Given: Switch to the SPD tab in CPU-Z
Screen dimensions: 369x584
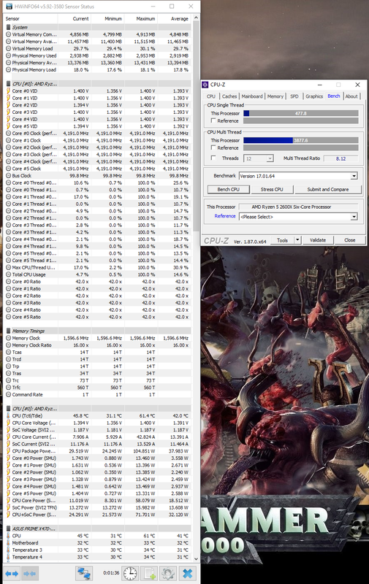Looking at the screenshot, I should 294,96.
